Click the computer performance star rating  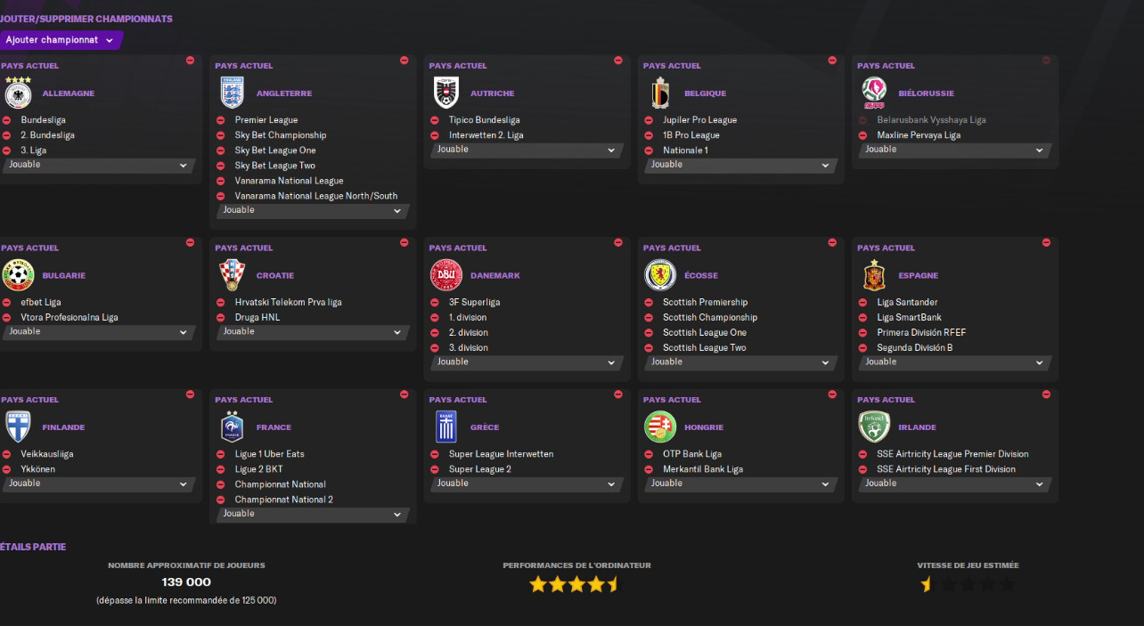pyautogui.click(x=576, y=584)
